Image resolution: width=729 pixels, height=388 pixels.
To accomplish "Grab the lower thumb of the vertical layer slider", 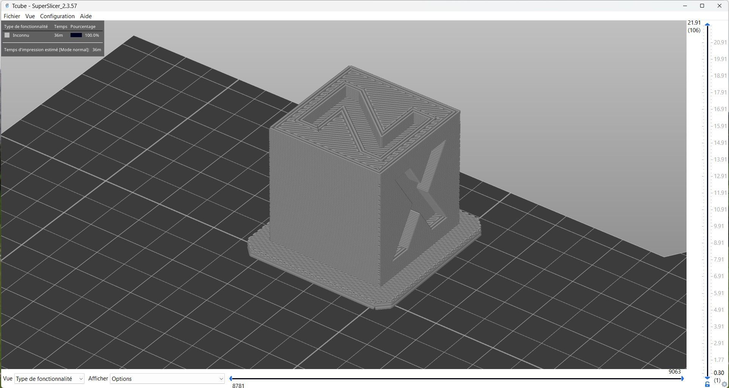I will pos(707,378).
